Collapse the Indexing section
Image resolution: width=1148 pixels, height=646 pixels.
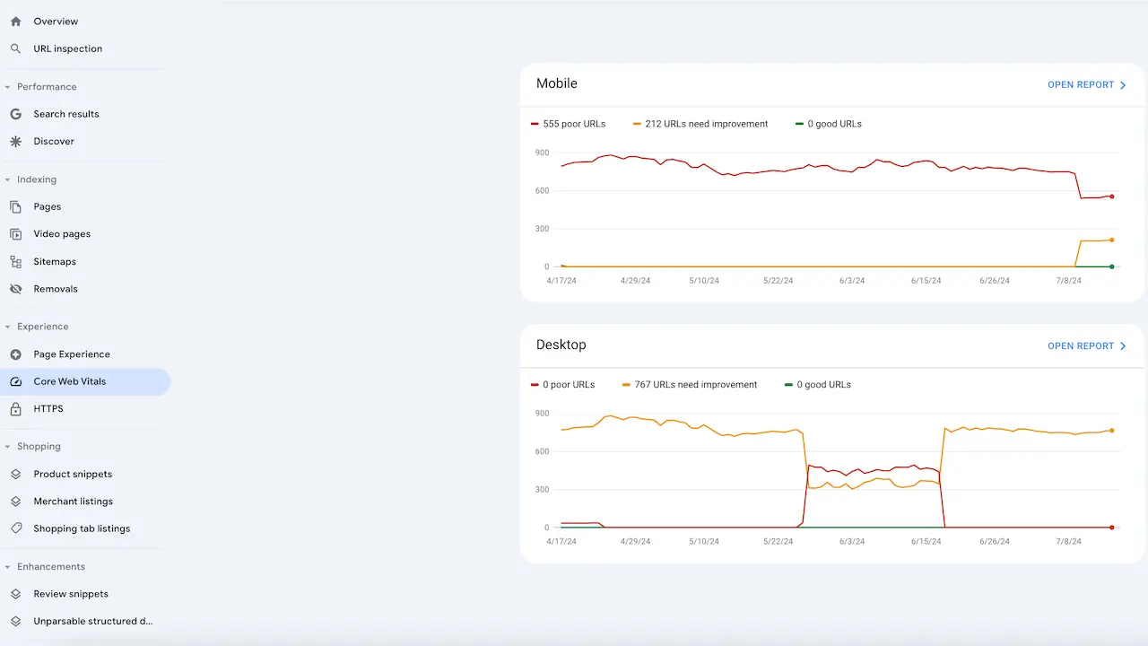[7, 179]
